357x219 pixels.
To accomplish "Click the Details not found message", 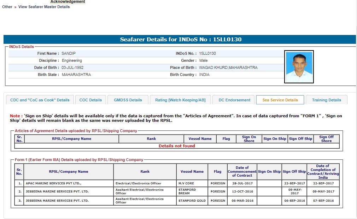I will (x=177, y=146).
